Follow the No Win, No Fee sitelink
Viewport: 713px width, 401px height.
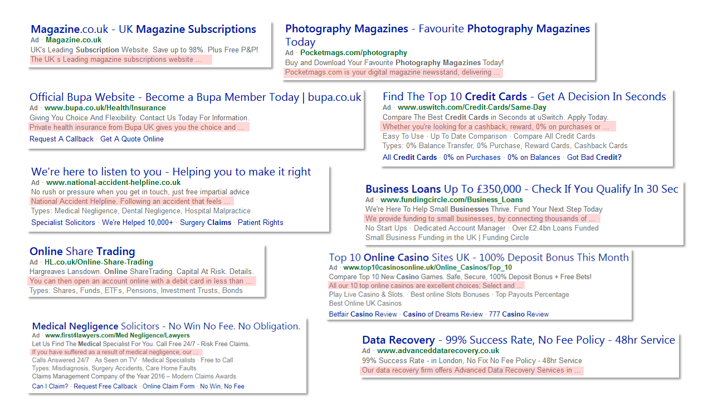tap(222, 387)
